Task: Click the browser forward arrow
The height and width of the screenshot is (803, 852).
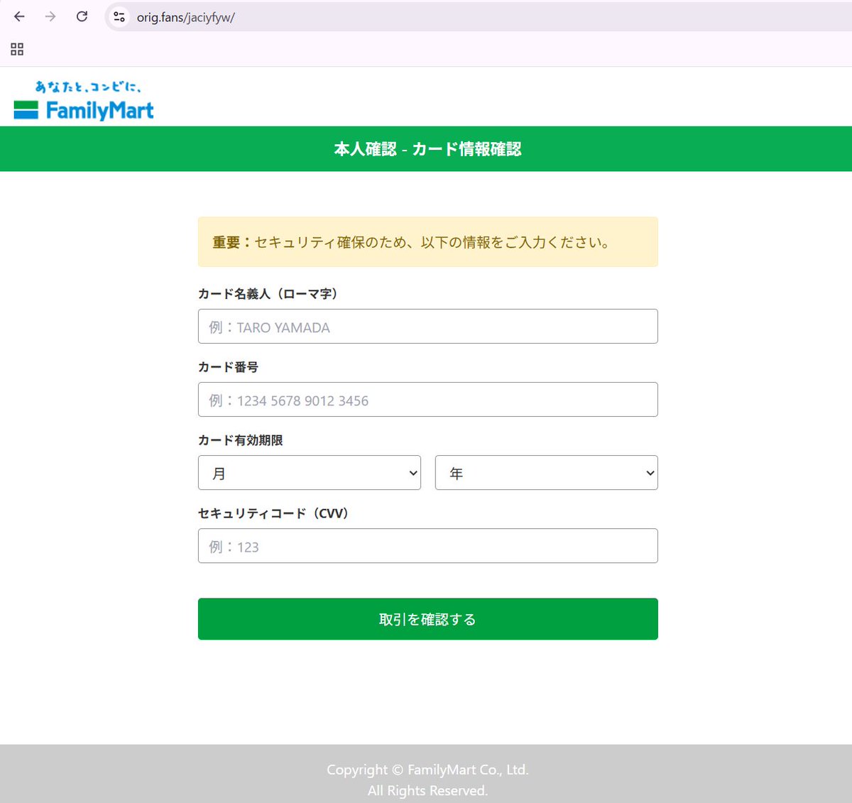Action: pyautogui.click(x=50, y=16)
